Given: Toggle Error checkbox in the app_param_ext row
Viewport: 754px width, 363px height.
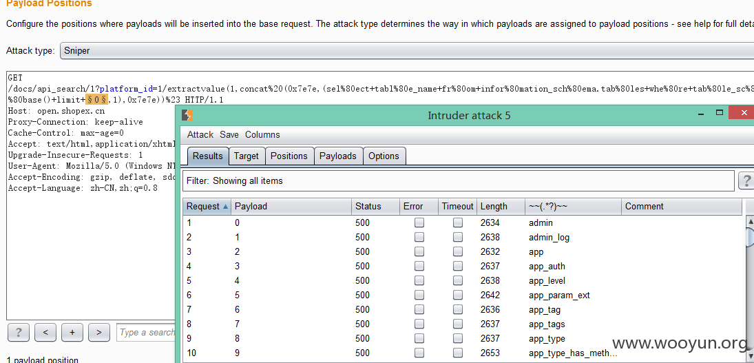Looking at the screenshot, I should 419,295.
